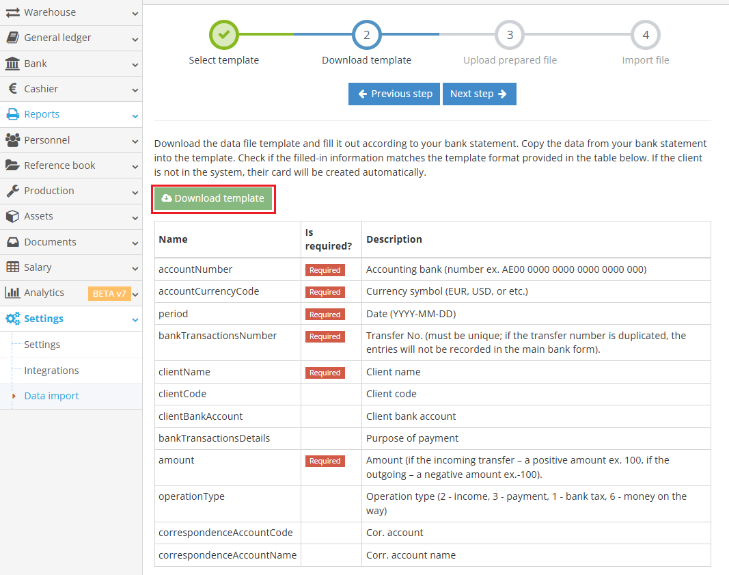Click the Bank building icon
Image resolution: width=729 pixels, height=575 pixels.
point(12,64)
